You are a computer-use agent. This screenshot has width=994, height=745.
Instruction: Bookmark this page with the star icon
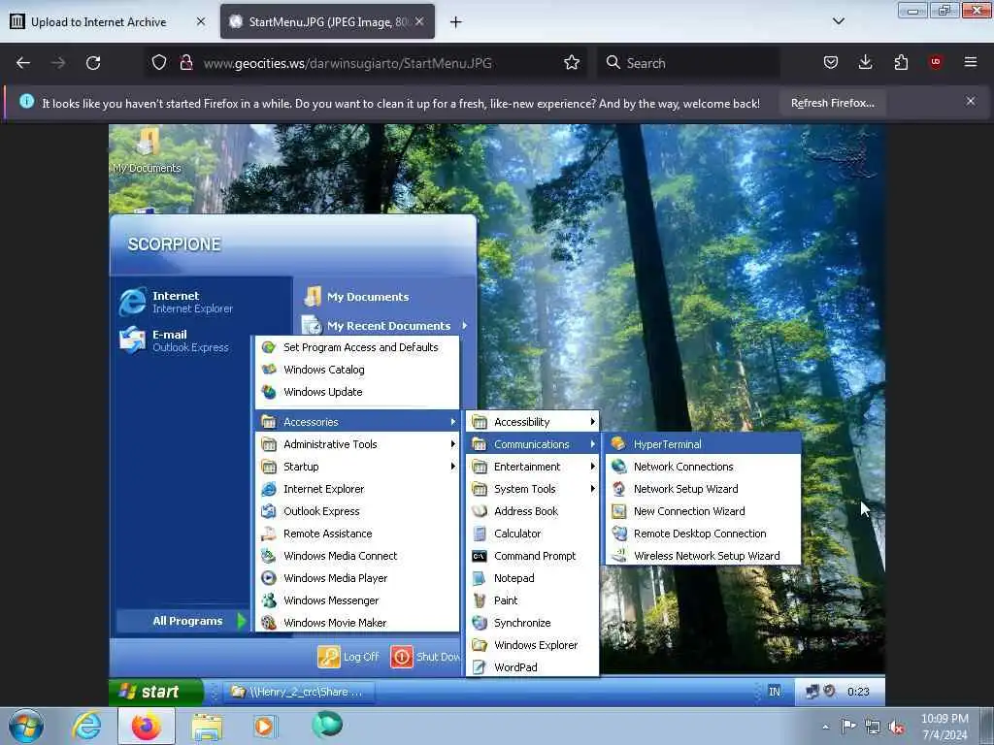[x=571, y=63]
